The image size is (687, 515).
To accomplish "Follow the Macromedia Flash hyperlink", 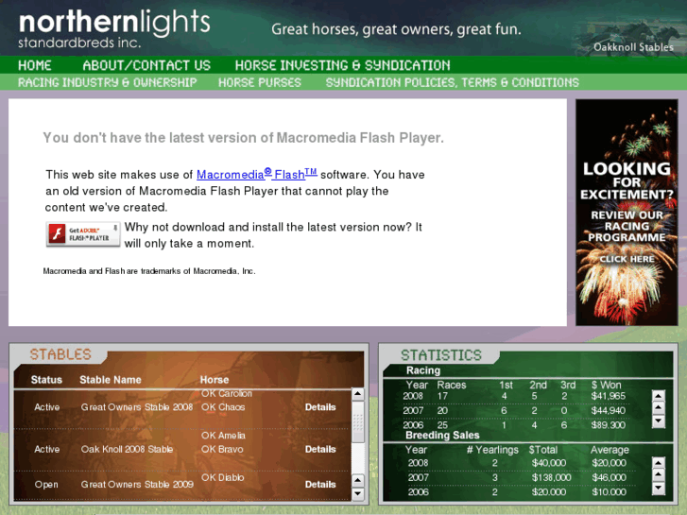I will click(257, 175).
